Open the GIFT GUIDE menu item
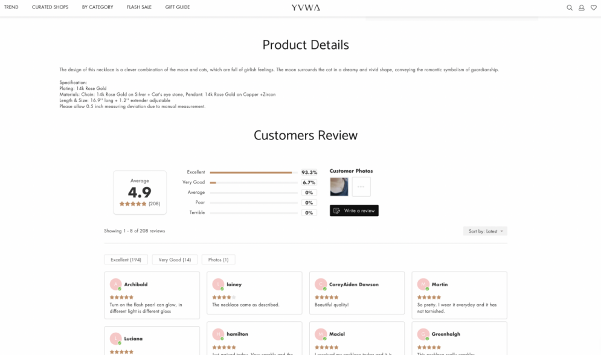601x355 pixels. coord(178,7)
